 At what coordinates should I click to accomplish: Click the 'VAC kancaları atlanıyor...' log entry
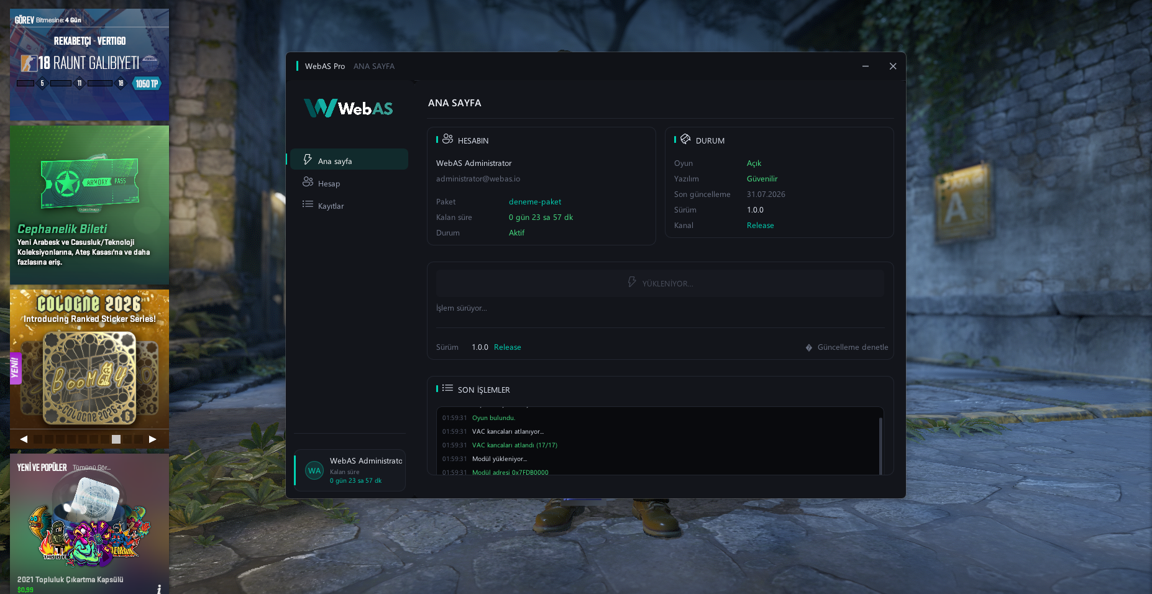point(508,432)
